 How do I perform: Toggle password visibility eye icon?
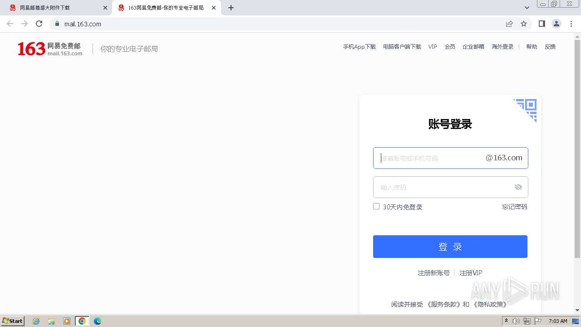(x=518, y=187)
